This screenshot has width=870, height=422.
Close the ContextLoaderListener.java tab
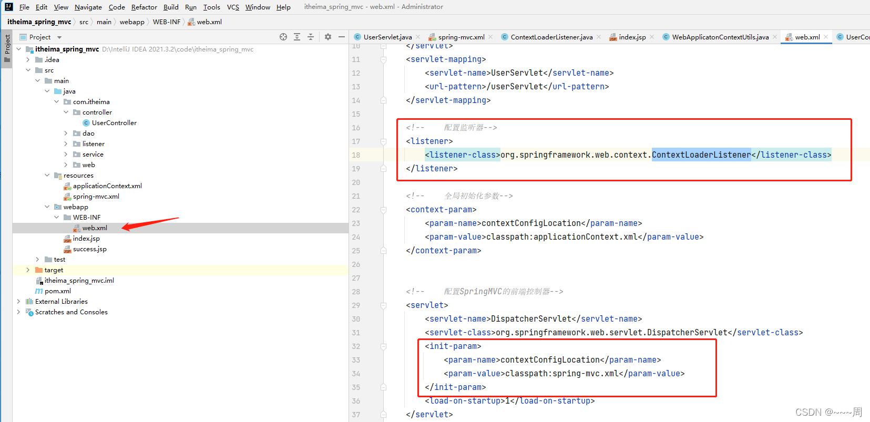pyautogui.click(x=599, y=37)
